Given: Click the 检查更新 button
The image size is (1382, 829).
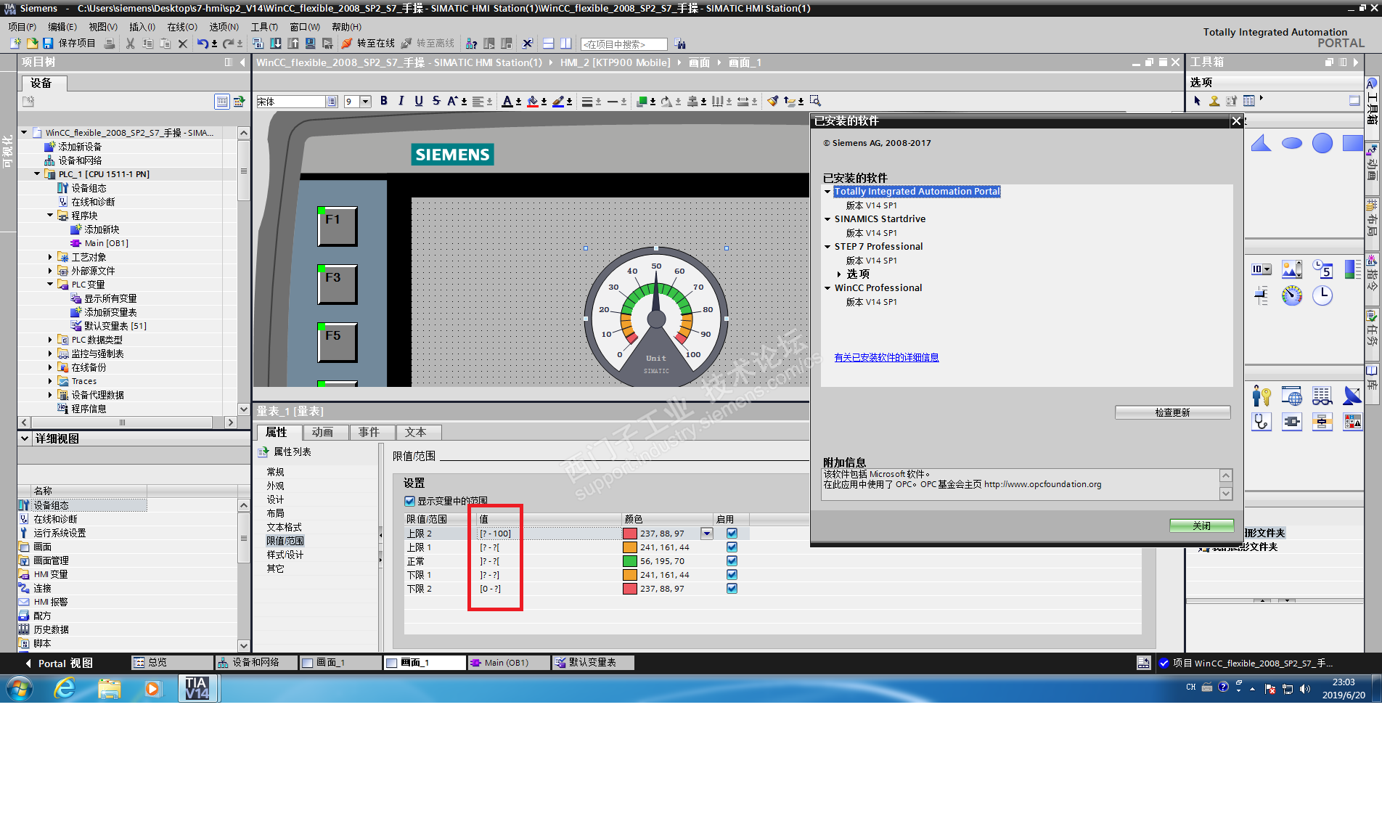Looking at the screenshot, I should pyautogui.click(x=1172, y=412).
